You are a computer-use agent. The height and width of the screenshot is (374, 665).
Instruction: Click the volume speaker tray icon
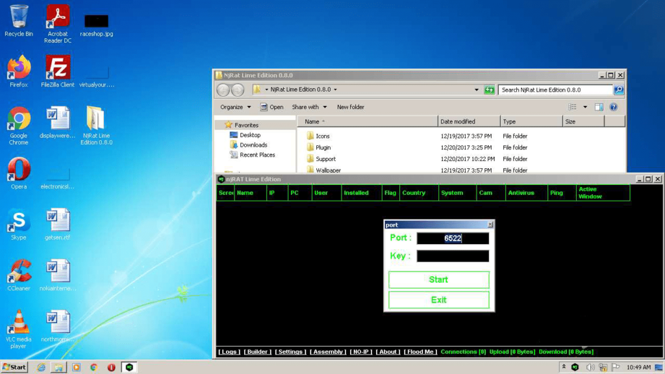pos(590,368)
